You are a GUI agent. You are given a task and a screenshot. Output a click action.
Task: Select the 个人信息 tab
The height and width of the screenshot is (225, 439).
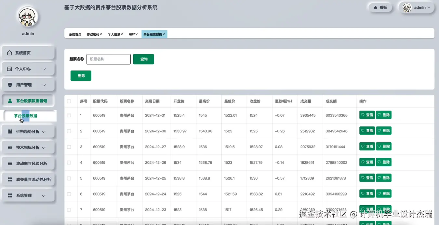pos(114,34)
